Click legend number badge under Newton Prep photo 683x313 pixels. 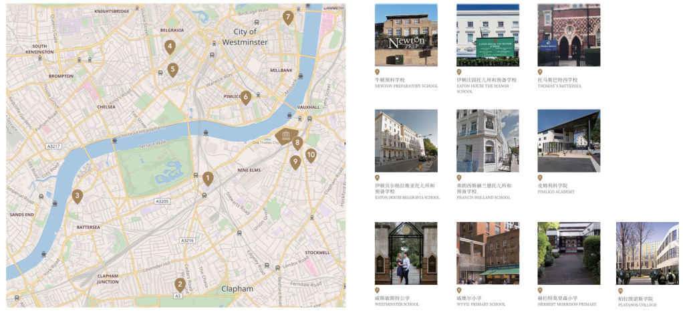pos(377,72)
